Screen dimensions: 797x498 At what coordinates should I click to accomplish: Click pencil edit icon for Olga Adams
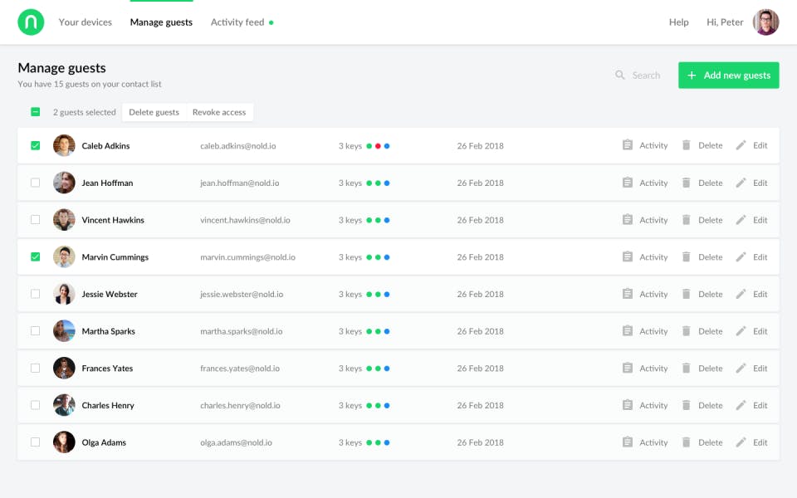tap(741, 442)
